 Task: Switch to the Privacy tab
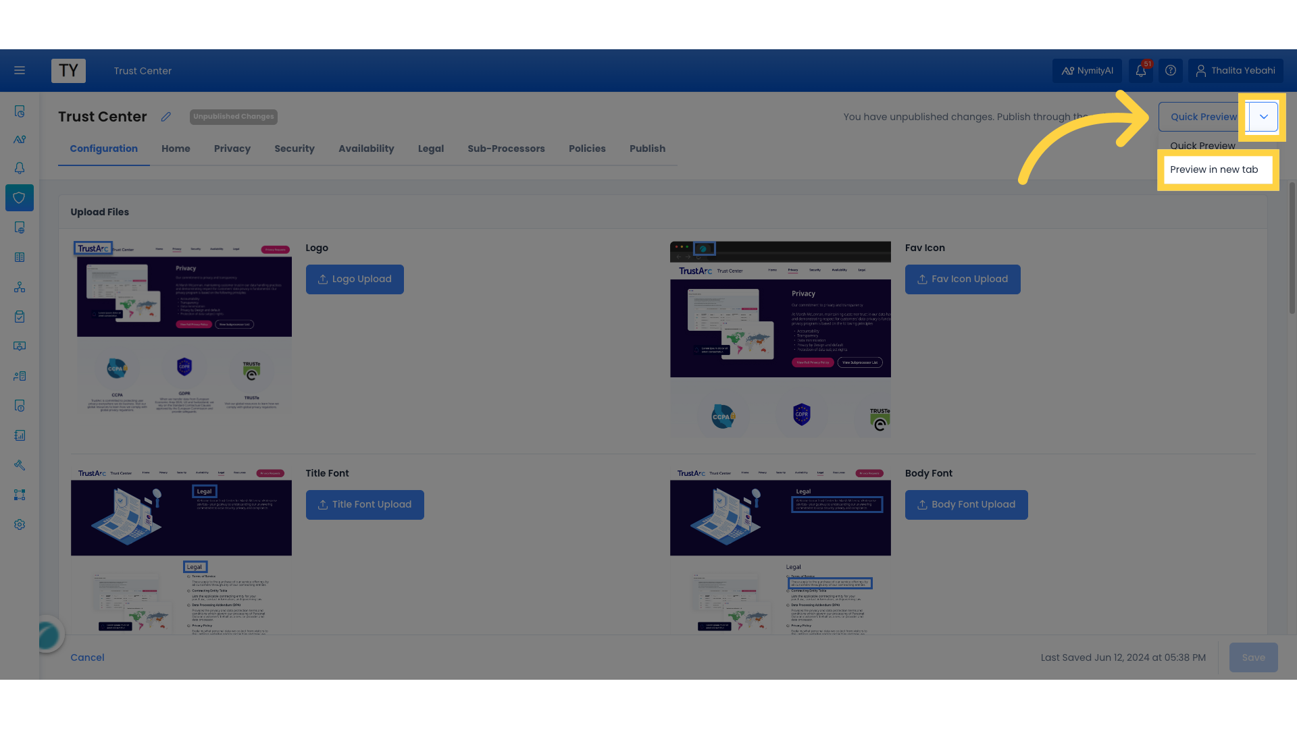pyautogui.click(x=232, y=148)
